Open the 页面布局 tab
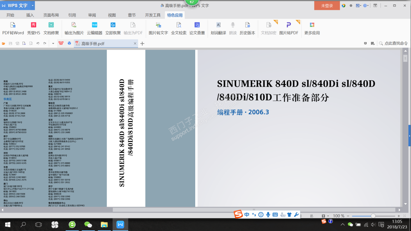The width and height of the screenshot is (411, 231). 51,15
